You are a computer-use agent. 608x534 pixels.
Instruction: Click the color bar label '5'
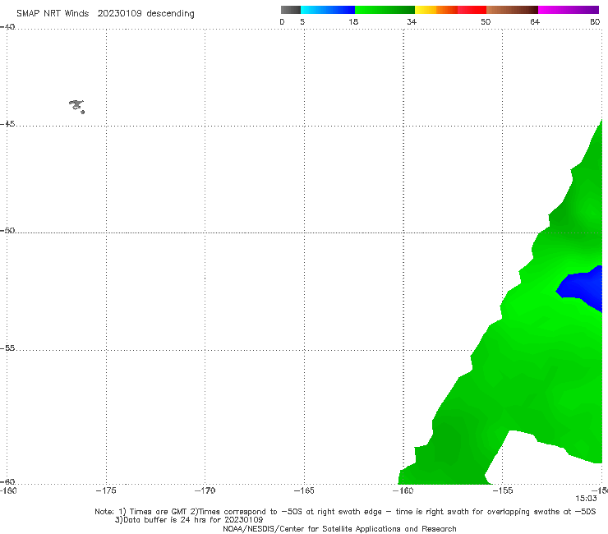[302, 21]
